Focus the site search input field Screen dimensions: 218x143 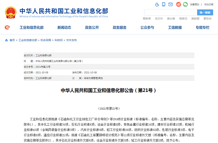pos(171,13)
